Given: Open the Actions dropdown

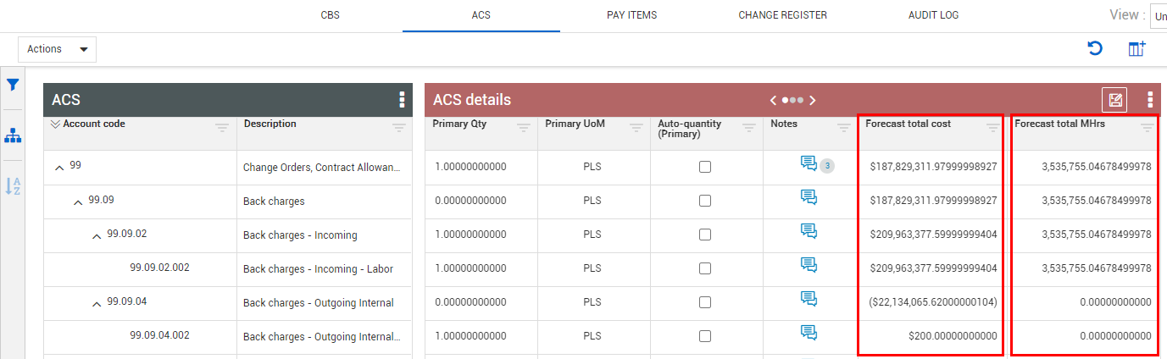Looking at the screenshot, I should [x=57, y=49].
